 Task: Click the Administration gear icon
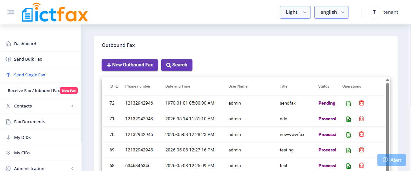pos(8,168)
